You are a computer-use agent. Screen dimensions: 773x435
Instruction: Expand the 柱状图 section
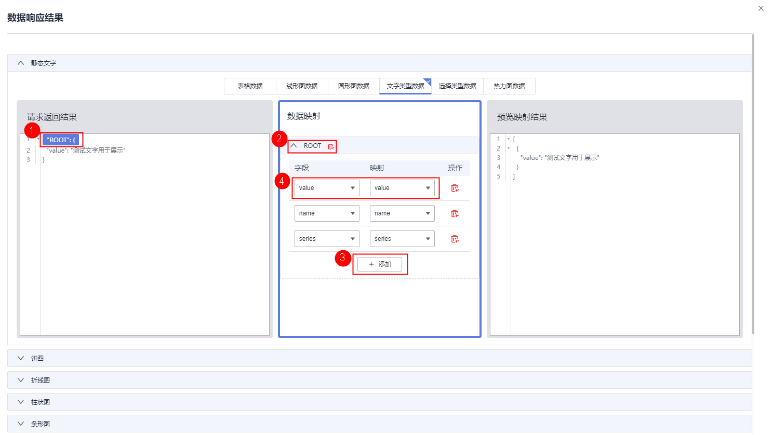(21, 402)
